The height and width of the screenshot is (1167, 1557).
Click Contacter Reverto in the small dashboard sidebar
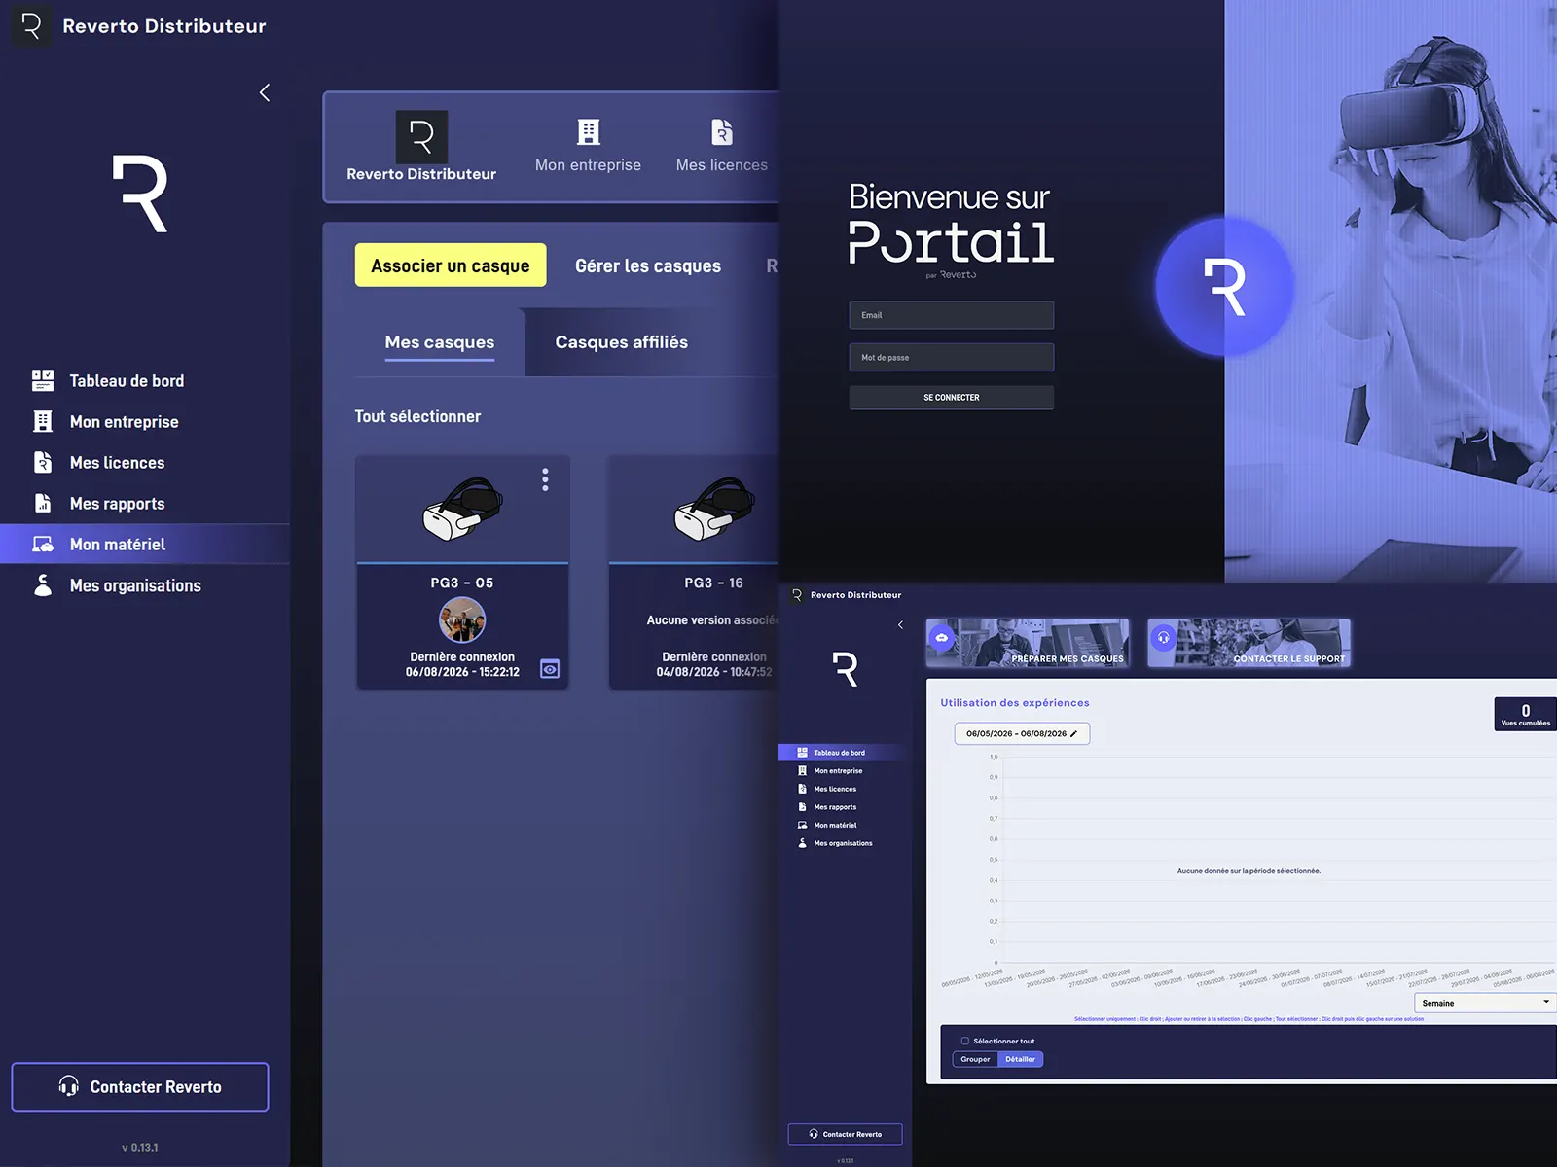tap(845, 1134)
